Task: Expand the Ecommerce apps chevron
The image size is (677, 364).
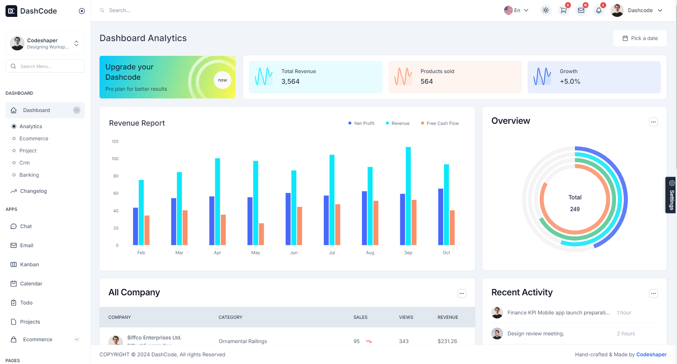Action: click(x=77, y=339)
